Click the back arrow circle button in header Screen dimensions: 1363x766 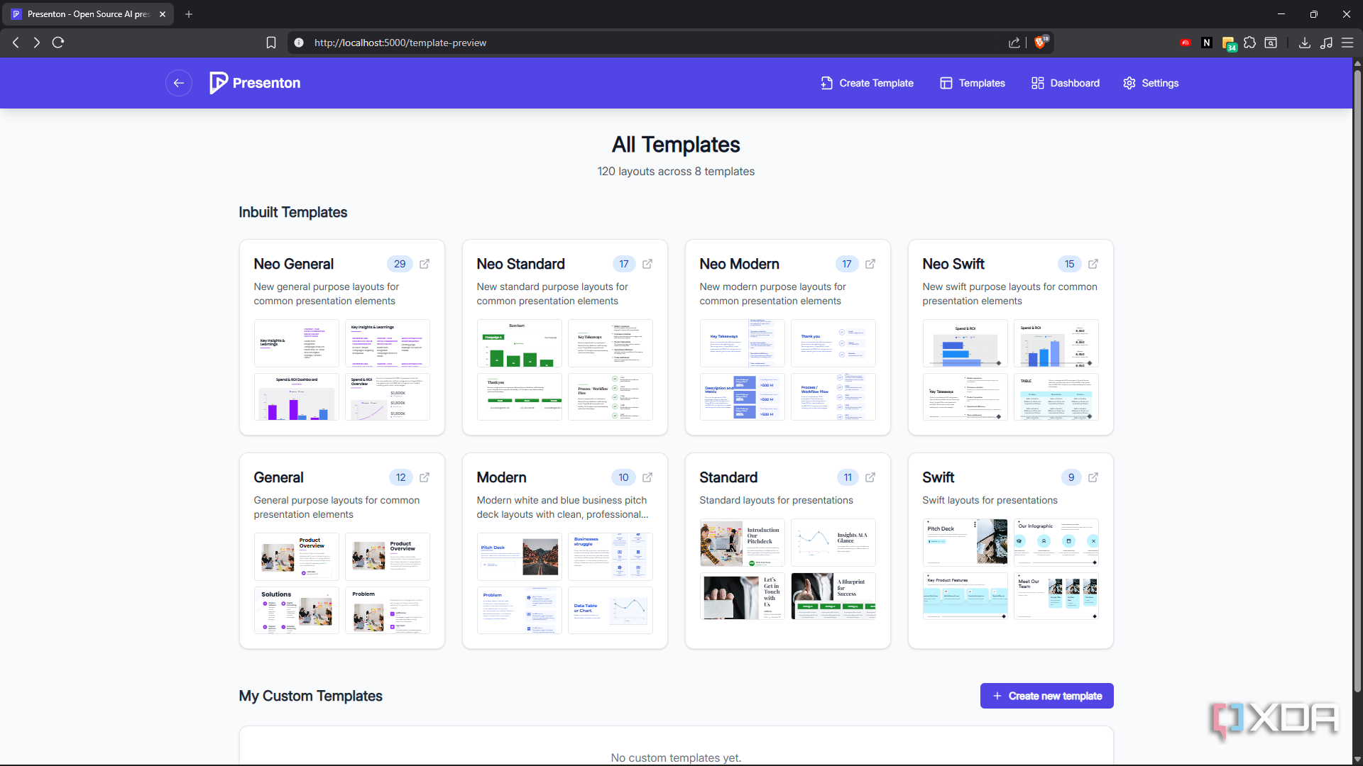(x=179, y=83)
